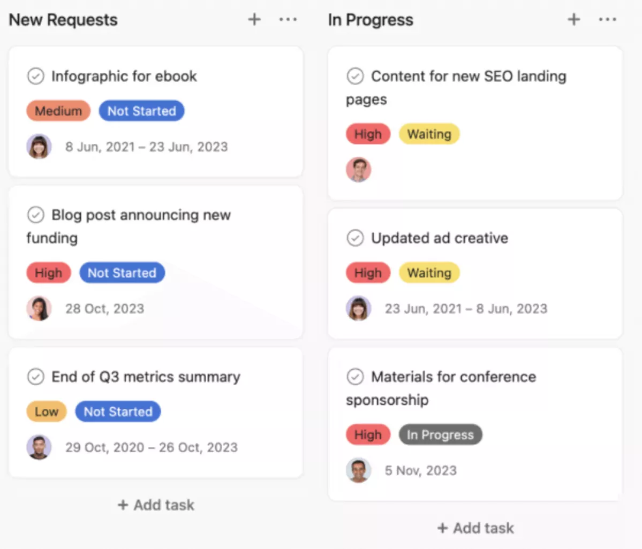The width and height of the screenshot is (642, 549).
Task: Click the Waiting status tag on Updated ad creative
Action: 429,272
